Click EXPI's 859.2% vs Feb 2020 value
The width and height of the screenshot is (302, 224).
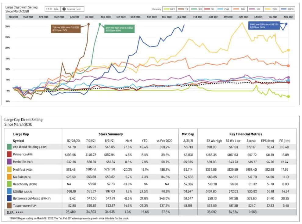[x=165, y=147]
